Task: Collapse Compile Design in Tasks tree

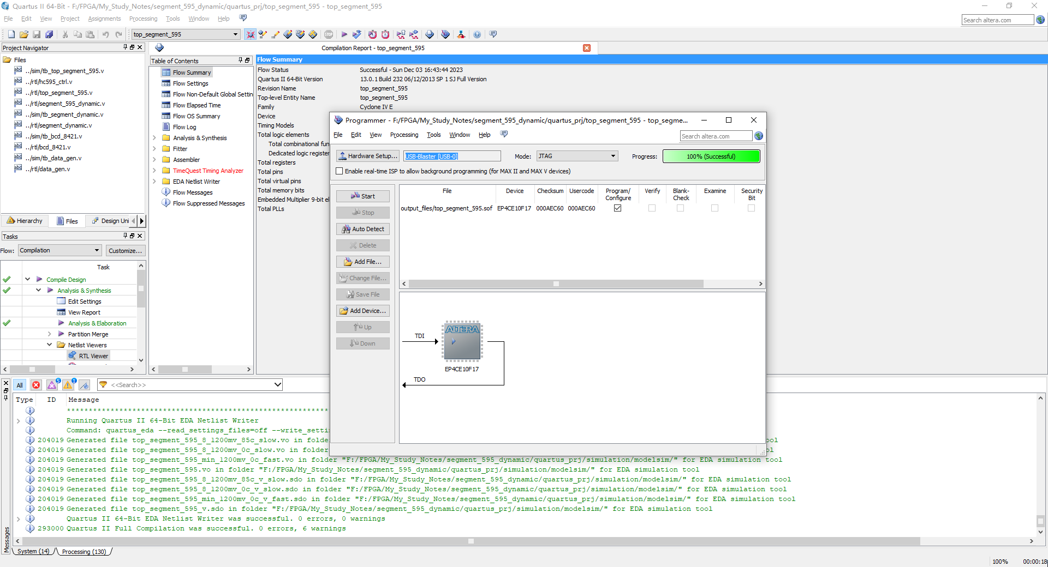Action: coord(27,279)
